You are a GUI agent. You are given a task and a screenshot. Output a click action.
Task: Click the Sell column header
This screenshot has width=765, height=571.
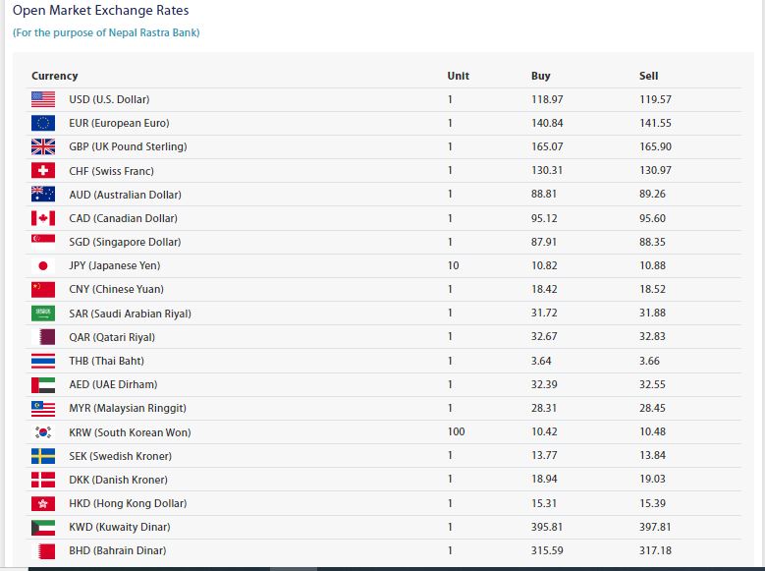point(648,76)
